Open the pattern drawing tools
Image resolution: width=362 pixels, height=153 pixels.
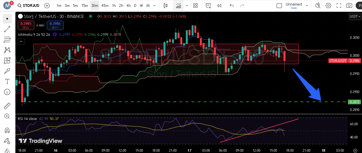7,50
